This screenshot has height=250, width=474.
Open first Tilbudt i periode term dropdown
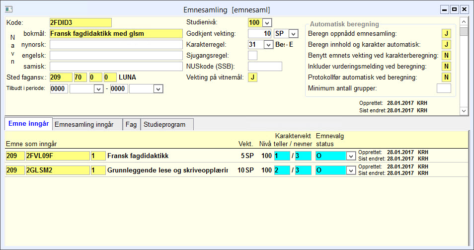point(98,89)
